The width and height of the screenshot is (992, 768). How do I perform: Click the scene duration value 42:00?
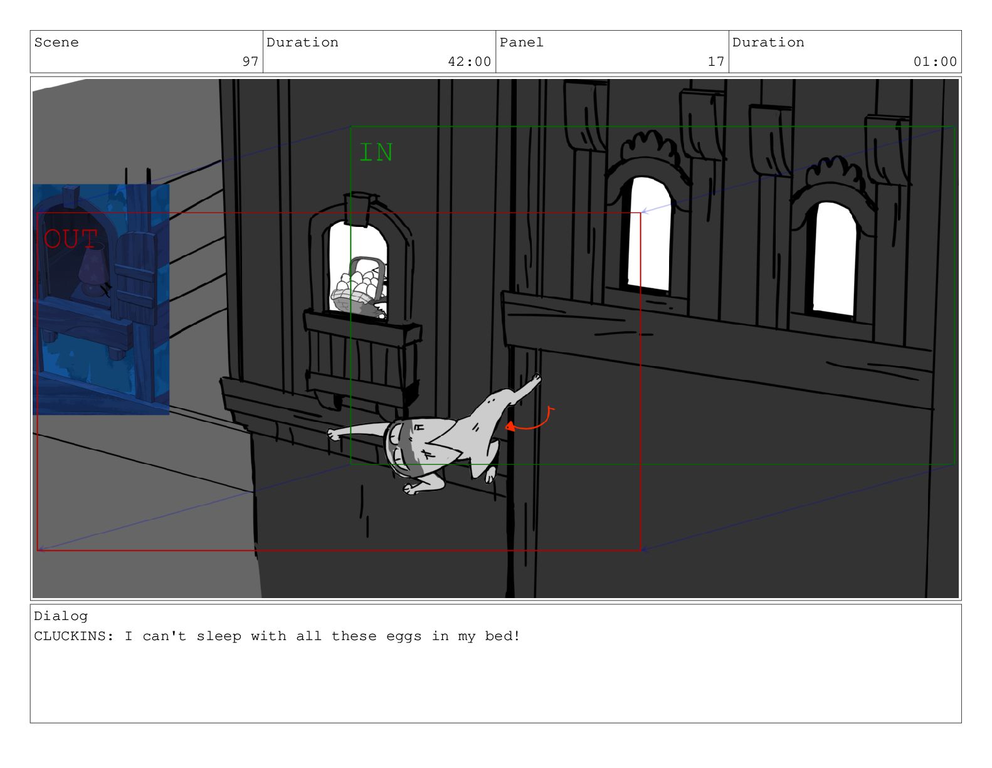point(469,61)
